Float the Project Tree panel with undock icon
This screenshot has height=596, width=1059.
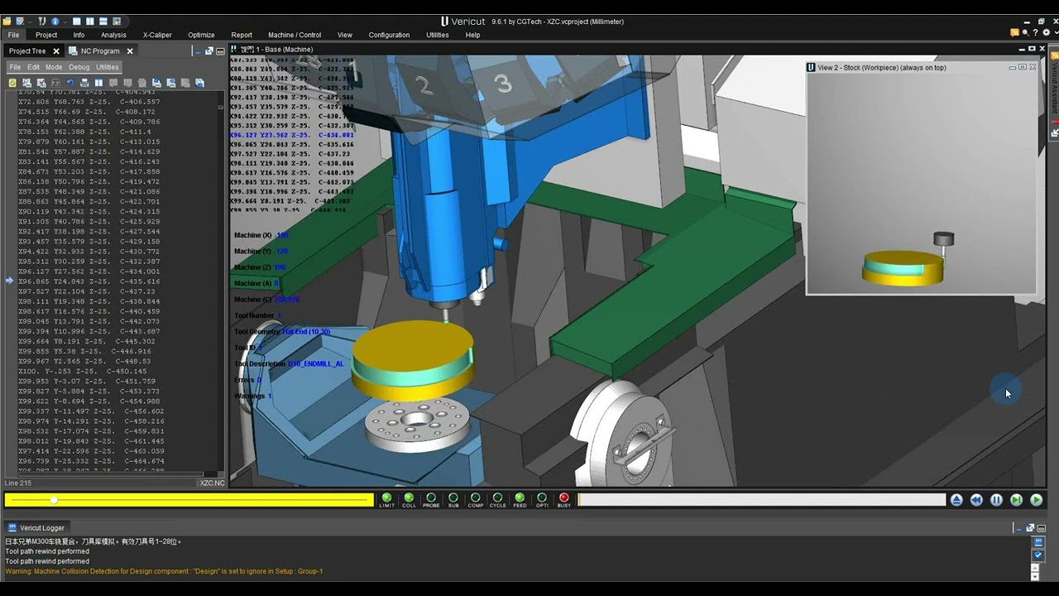[209, 51]
